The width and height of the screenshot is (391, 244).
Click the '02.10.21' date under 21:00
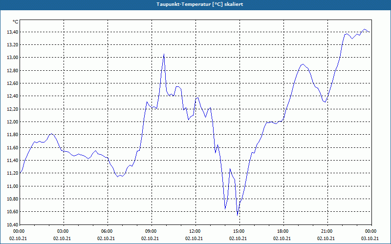coord(326,238)
